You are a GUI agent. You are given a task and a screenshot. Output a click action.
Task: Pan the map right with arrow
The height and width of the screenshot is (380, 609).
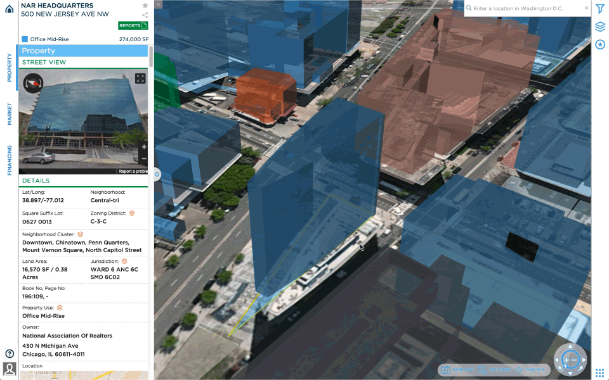(x=584, y=360)
